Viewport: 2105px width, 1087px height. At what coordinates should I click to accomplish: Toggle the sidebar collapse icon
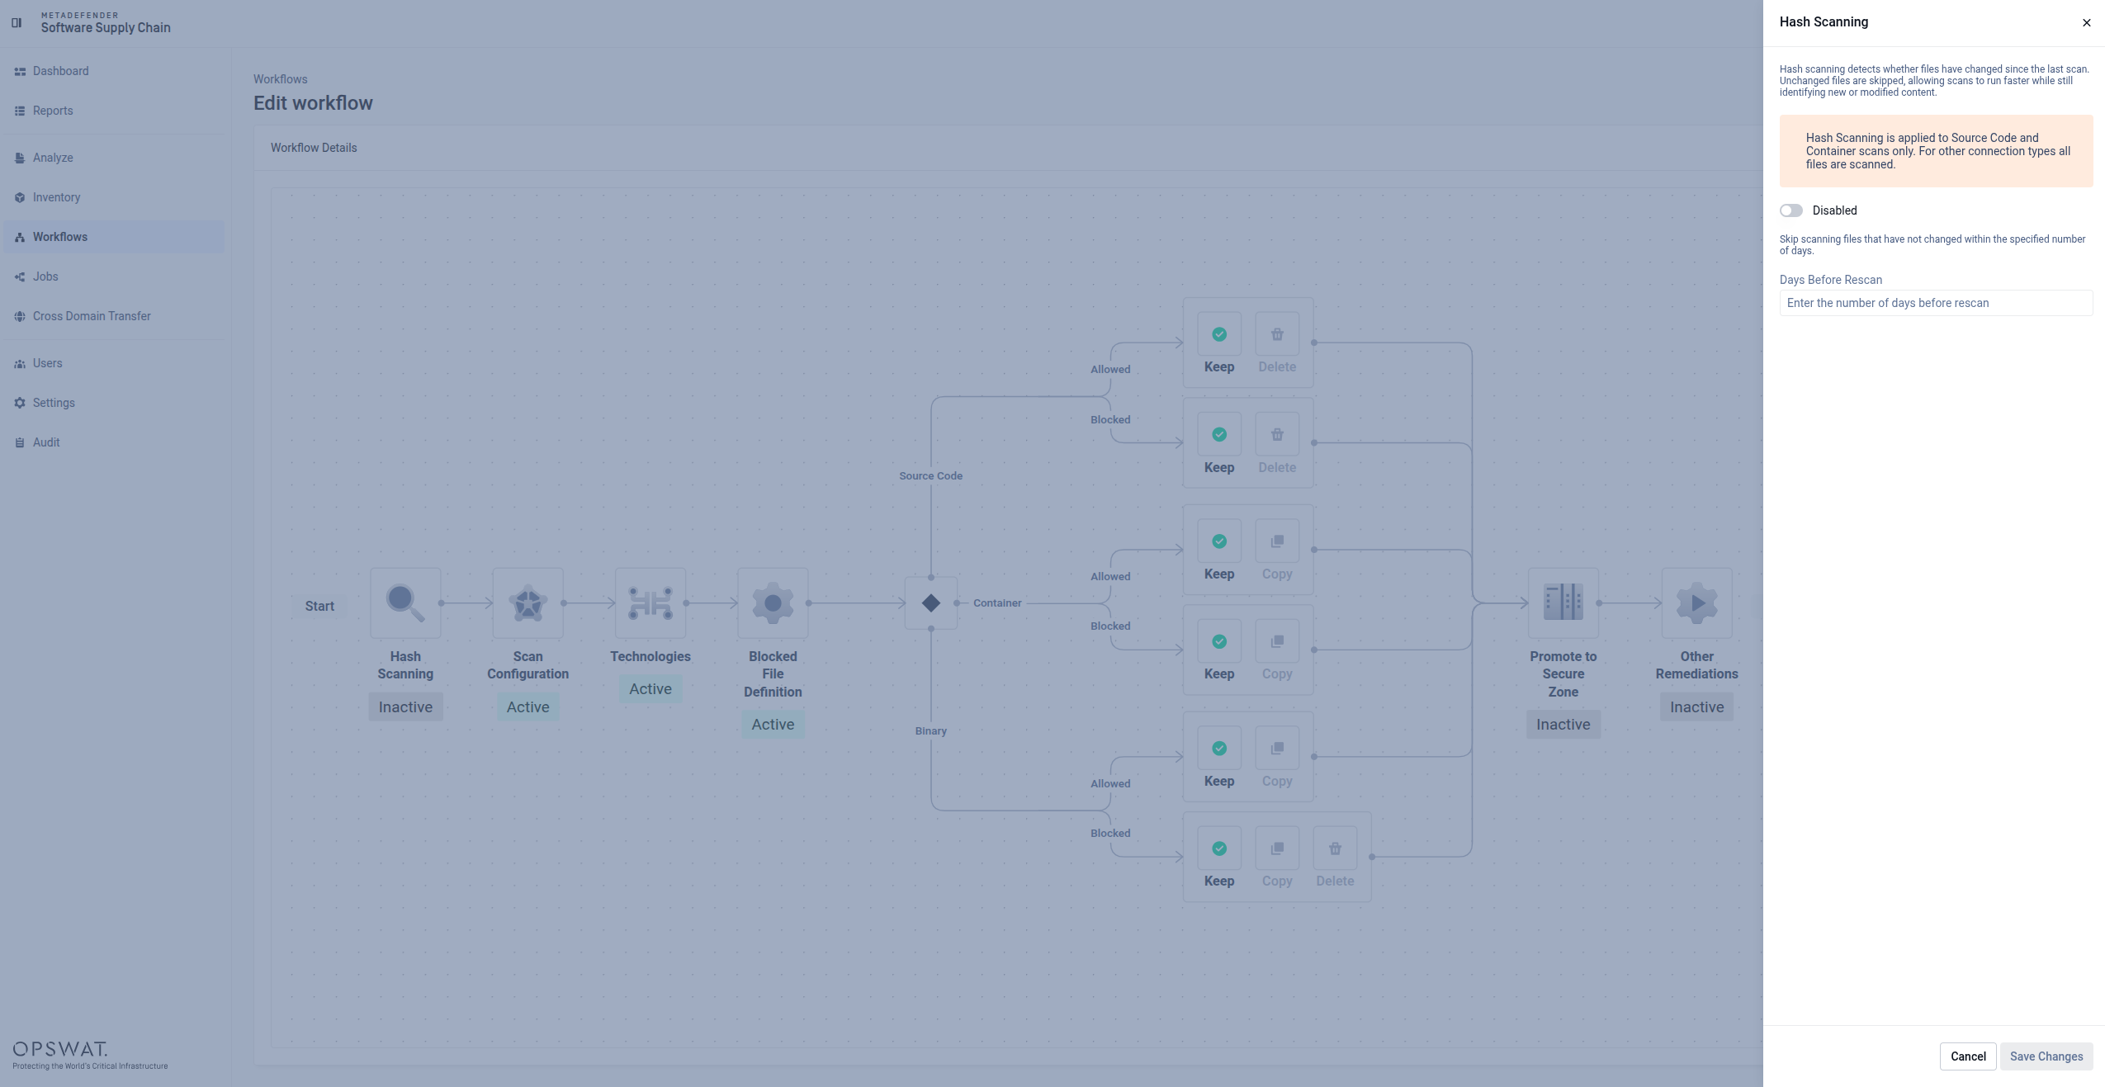click(17, 22)
